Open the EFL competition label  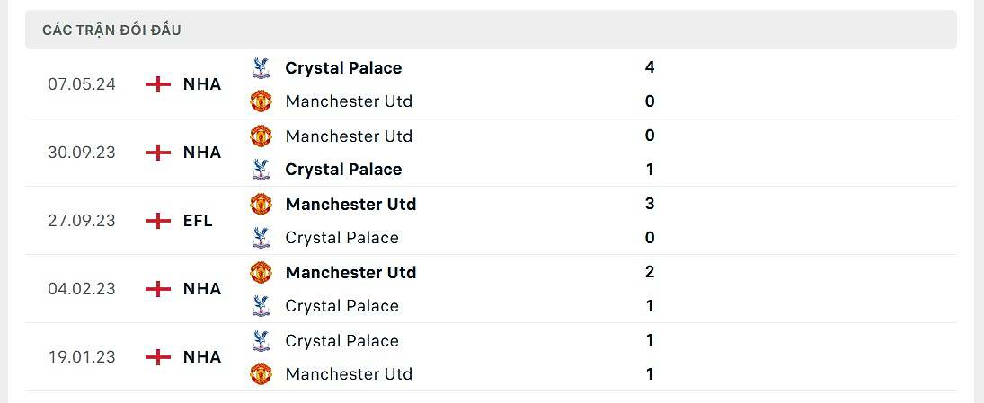[x=198, y=221]
